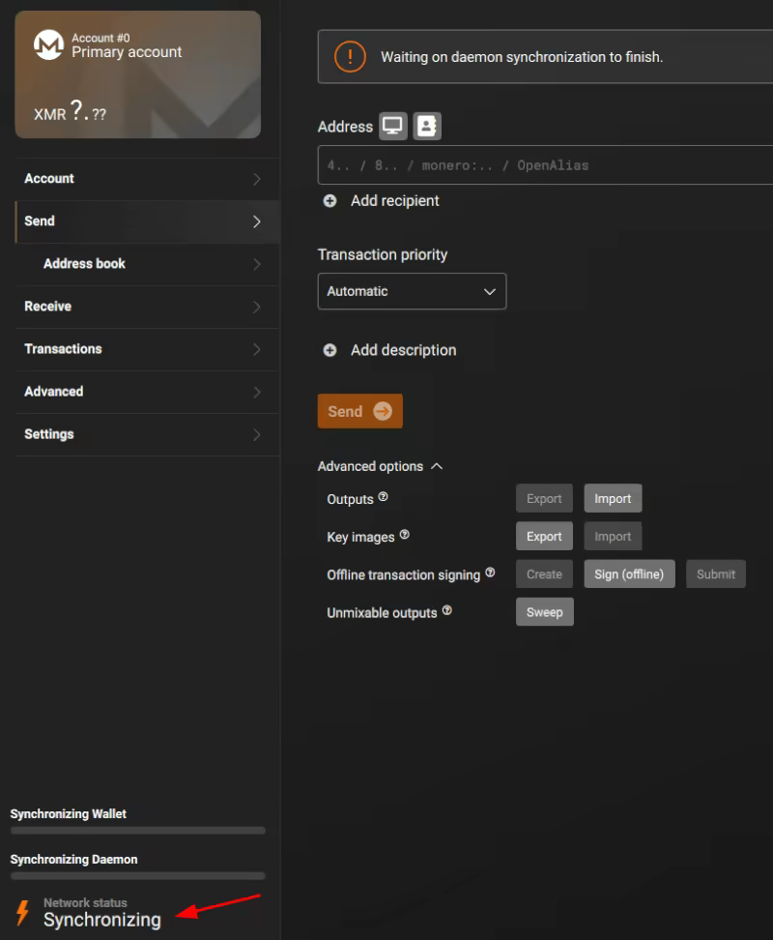Click the lightning bolt network status icon
Image resolution: width=773 pixels, height=940 pixels.
coord(22,912)
